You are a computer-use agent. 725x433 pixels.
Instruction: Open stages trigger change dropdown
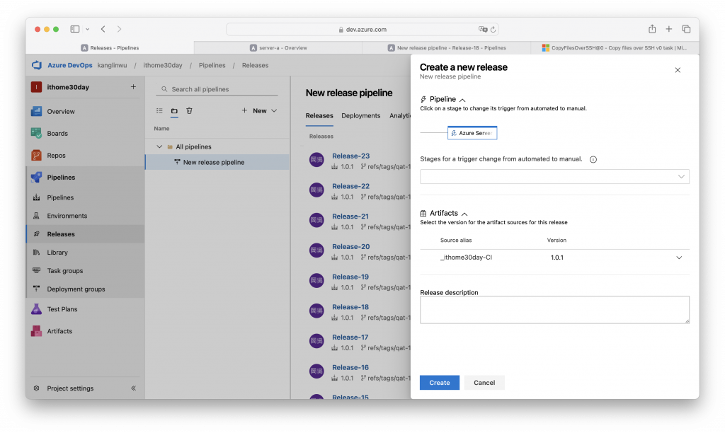554,177
